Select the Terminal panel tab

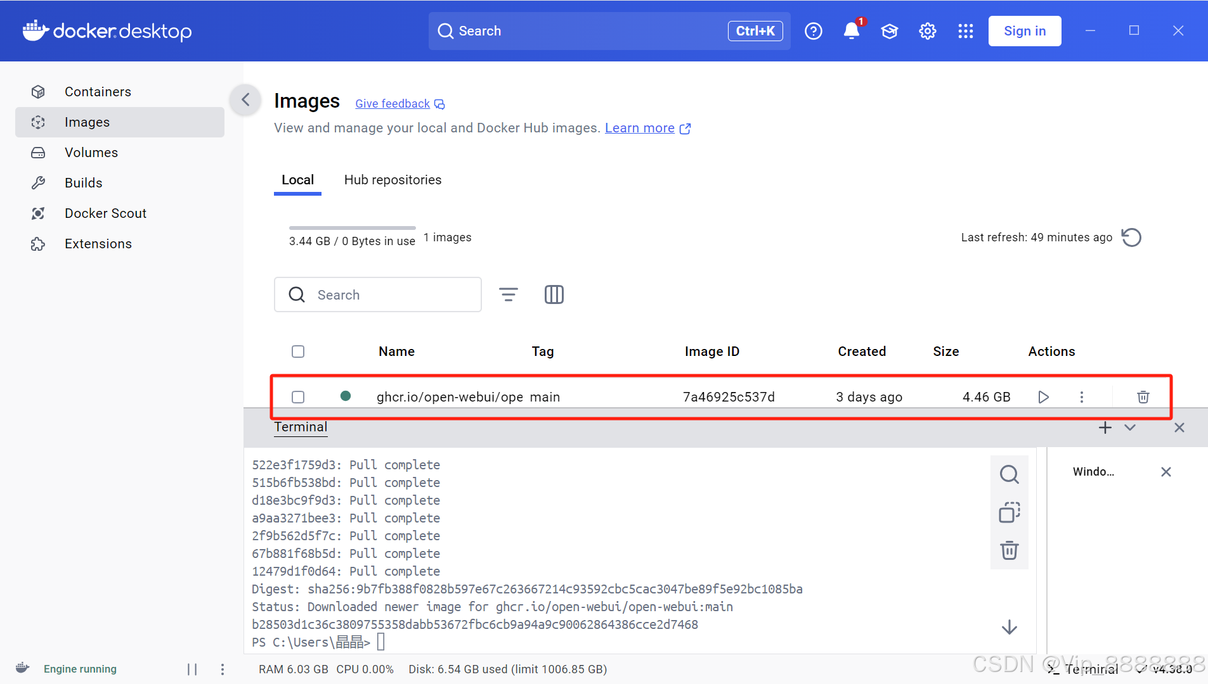301,427
